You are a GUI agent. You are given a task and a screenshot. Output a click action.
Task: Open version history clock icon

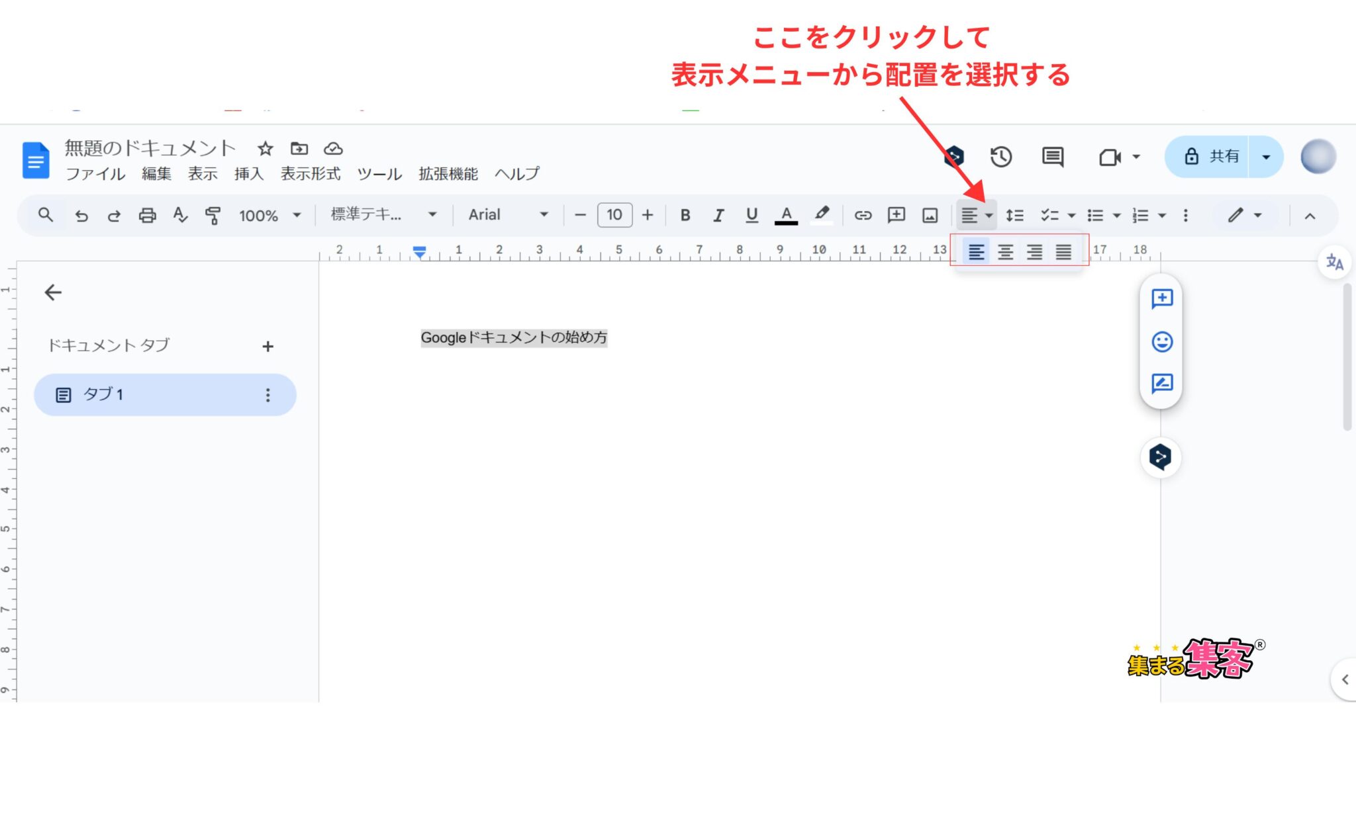pos(1000,157)
